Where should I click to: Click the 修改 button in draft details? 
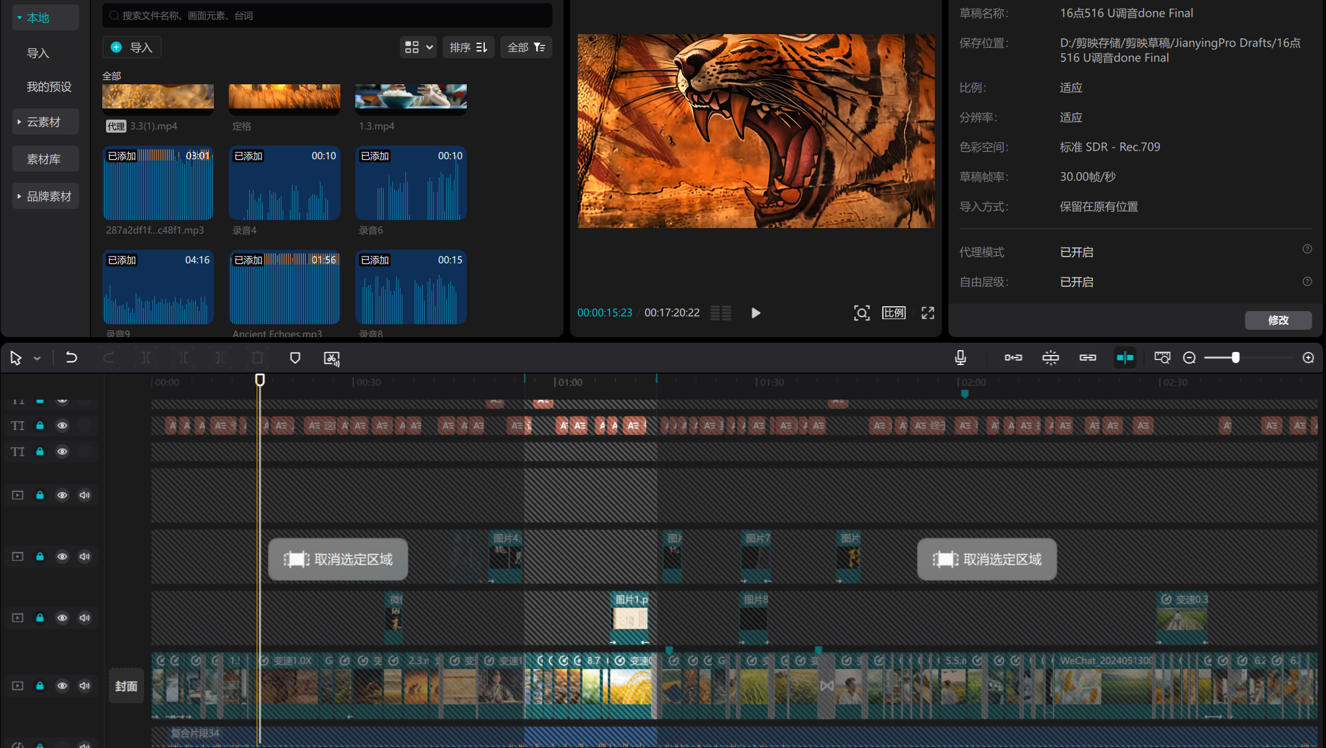1278,320
